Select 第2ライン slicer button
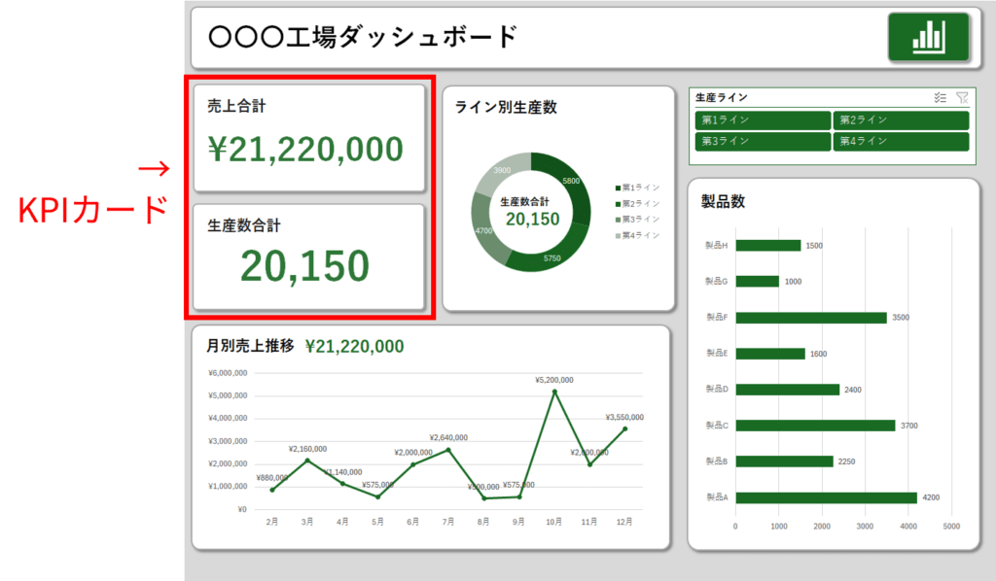This screenshot has height=581, width=996. click(901, 120)
